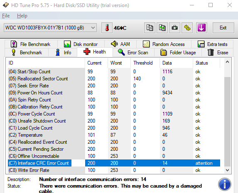Screen dimensions: 238x193
Task: Switch to the Disk monitor tab
Action: click(x=81, y=44)
